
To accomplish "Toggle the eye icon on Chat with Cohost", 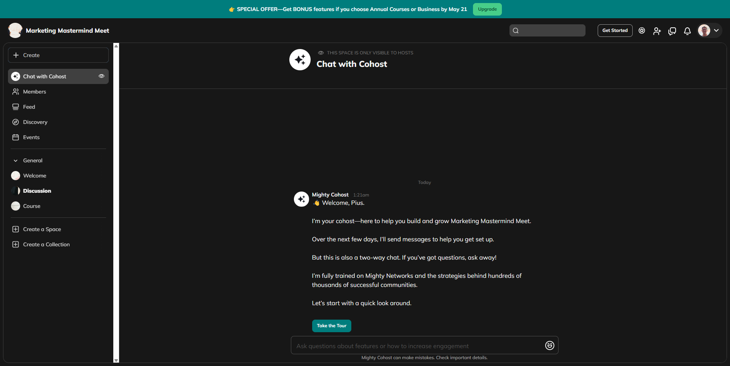I will coord(102,76).
